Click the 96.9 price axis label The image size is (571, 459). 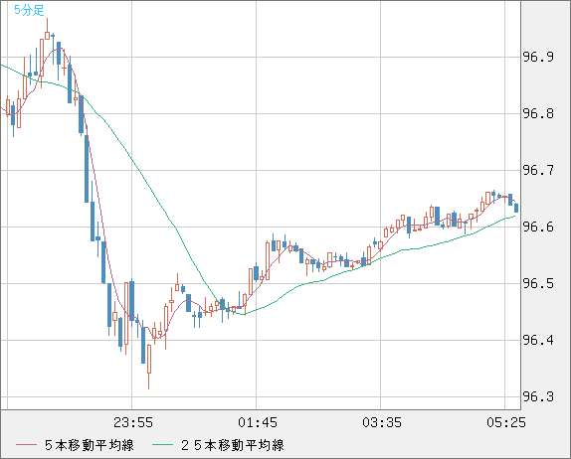(x=538, y=57)
